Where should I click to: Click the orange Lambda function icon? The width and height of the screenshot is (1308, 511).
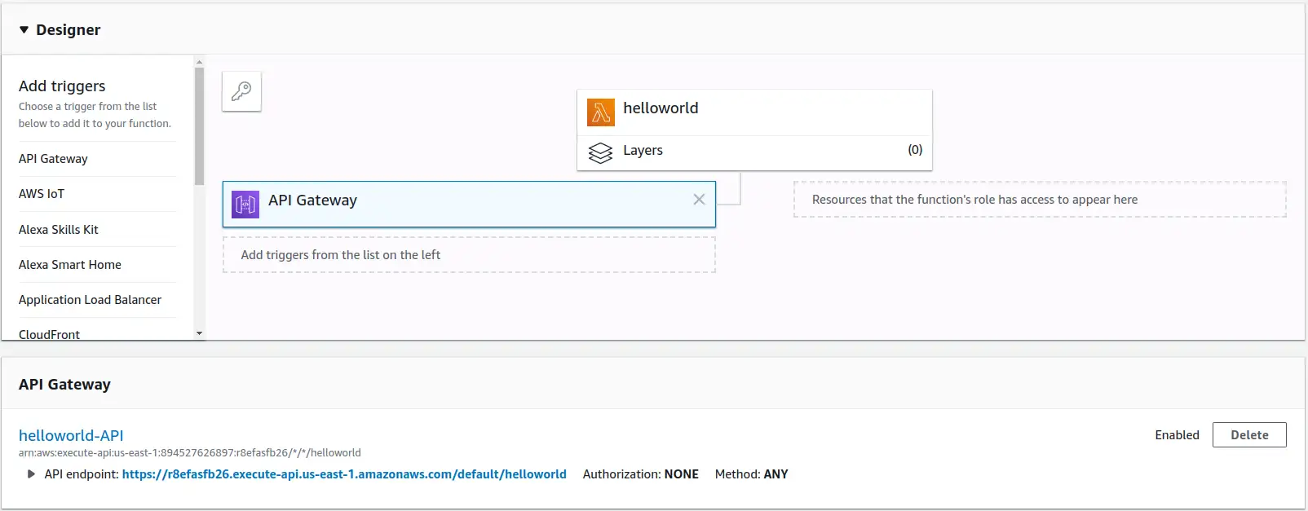point(601,112)
